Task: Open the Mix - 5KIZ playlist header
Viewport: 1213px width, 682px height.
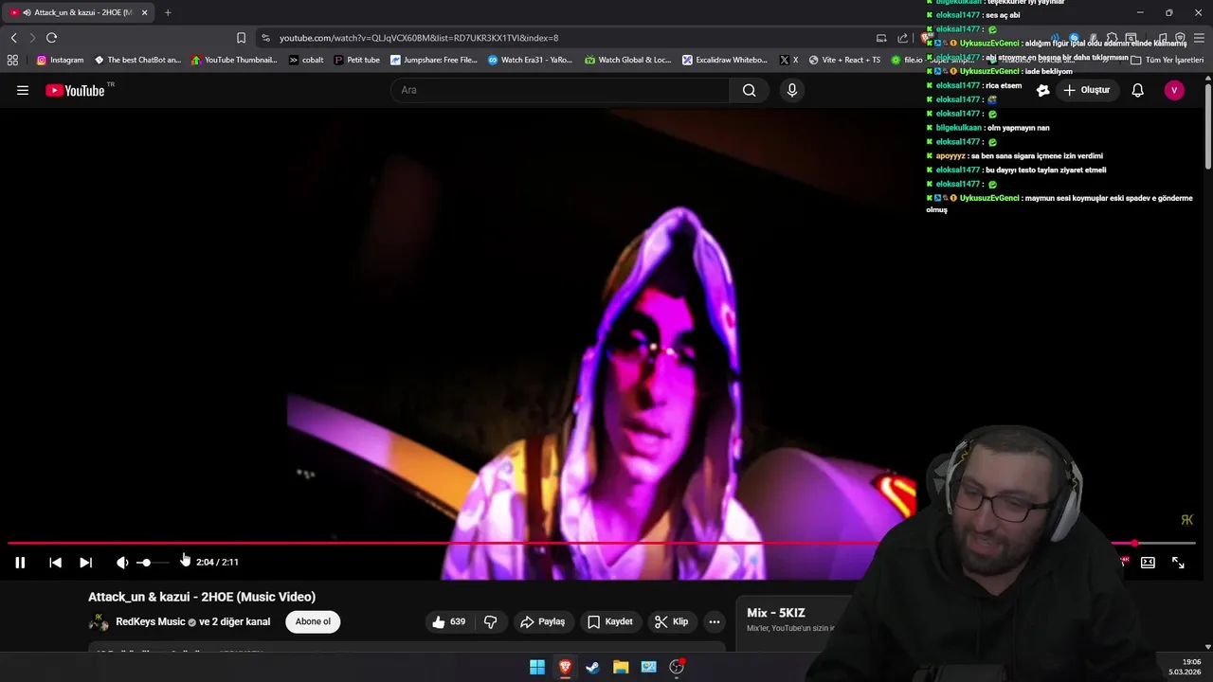Action: (x=776, y=613)
